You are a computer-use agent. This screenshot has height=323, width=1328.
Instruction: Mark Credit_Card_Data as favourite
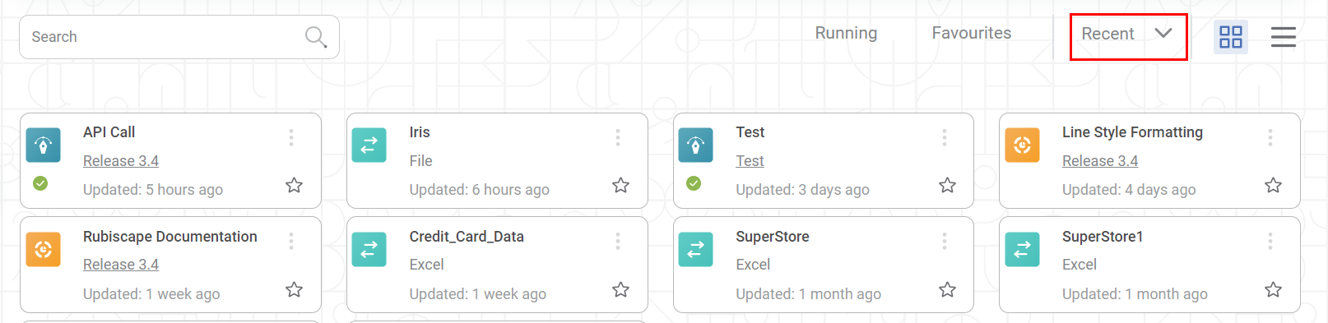620,289
